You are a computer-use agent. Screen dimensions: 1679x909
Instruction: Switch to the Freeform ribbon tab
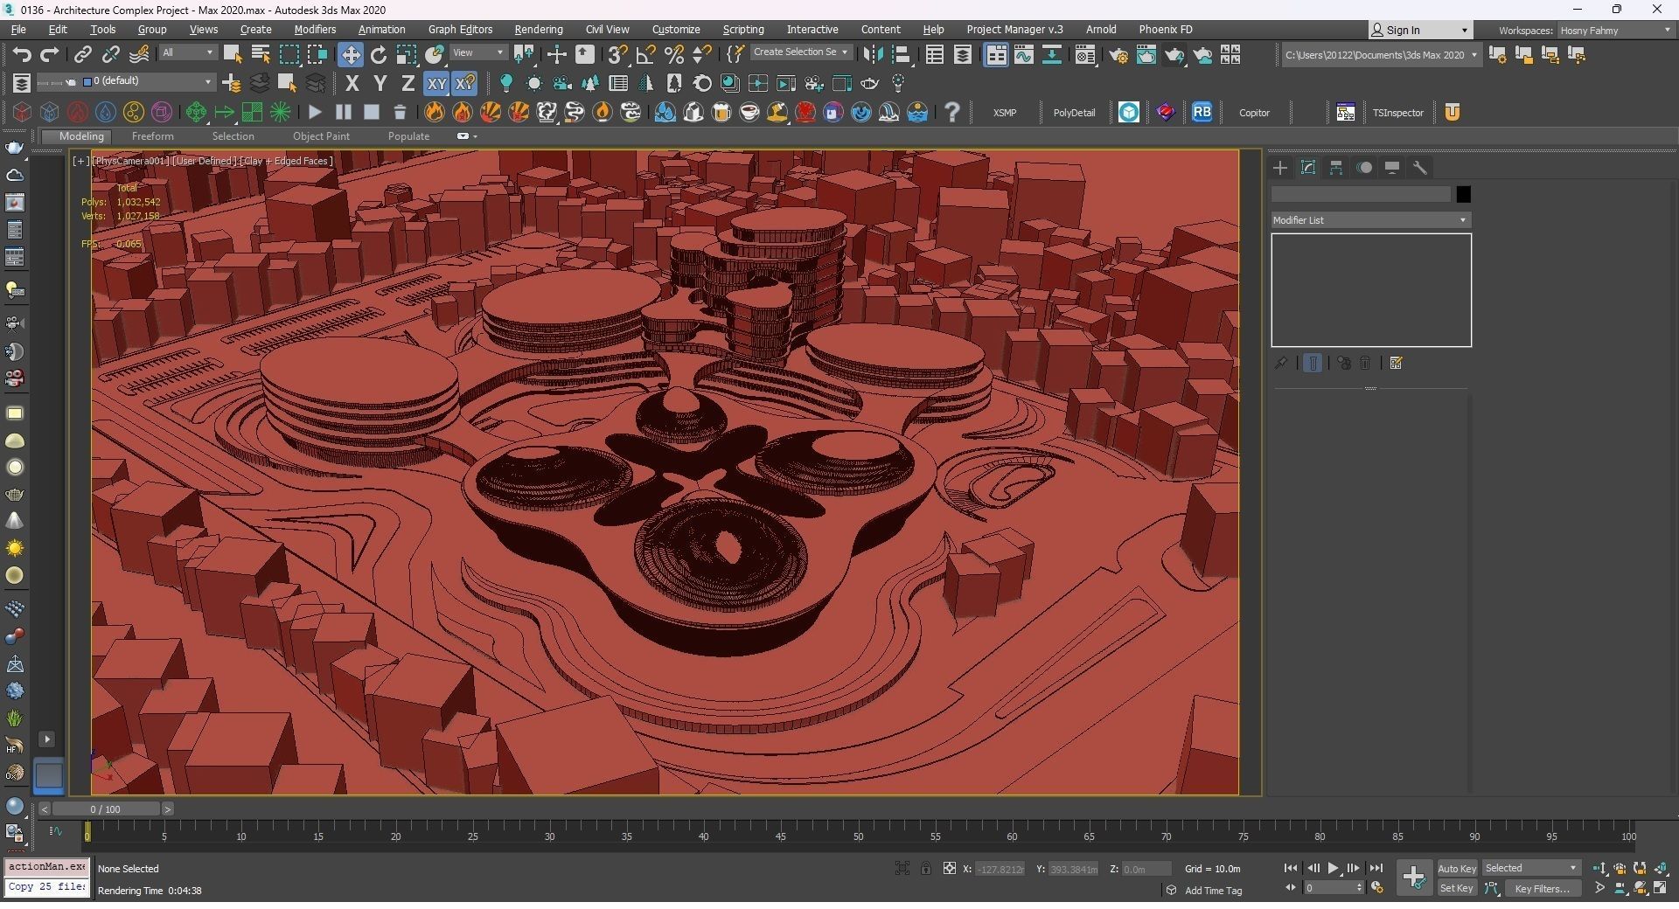click(152, 136)
